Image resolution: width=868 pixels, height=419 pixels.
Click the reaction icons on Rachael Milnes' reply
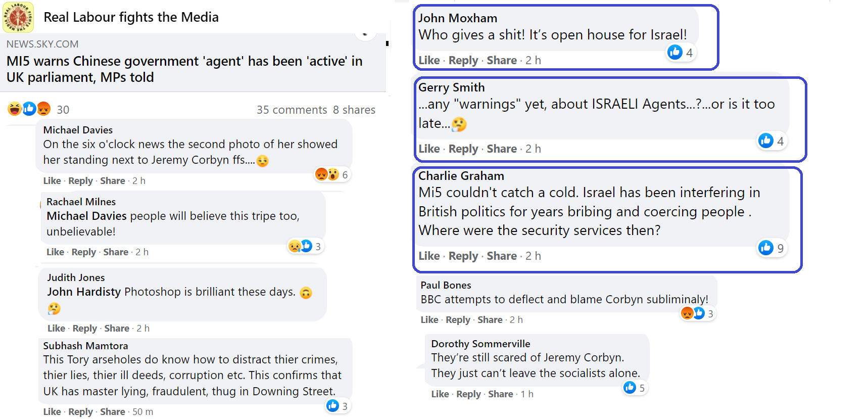[x=300, y=246]
